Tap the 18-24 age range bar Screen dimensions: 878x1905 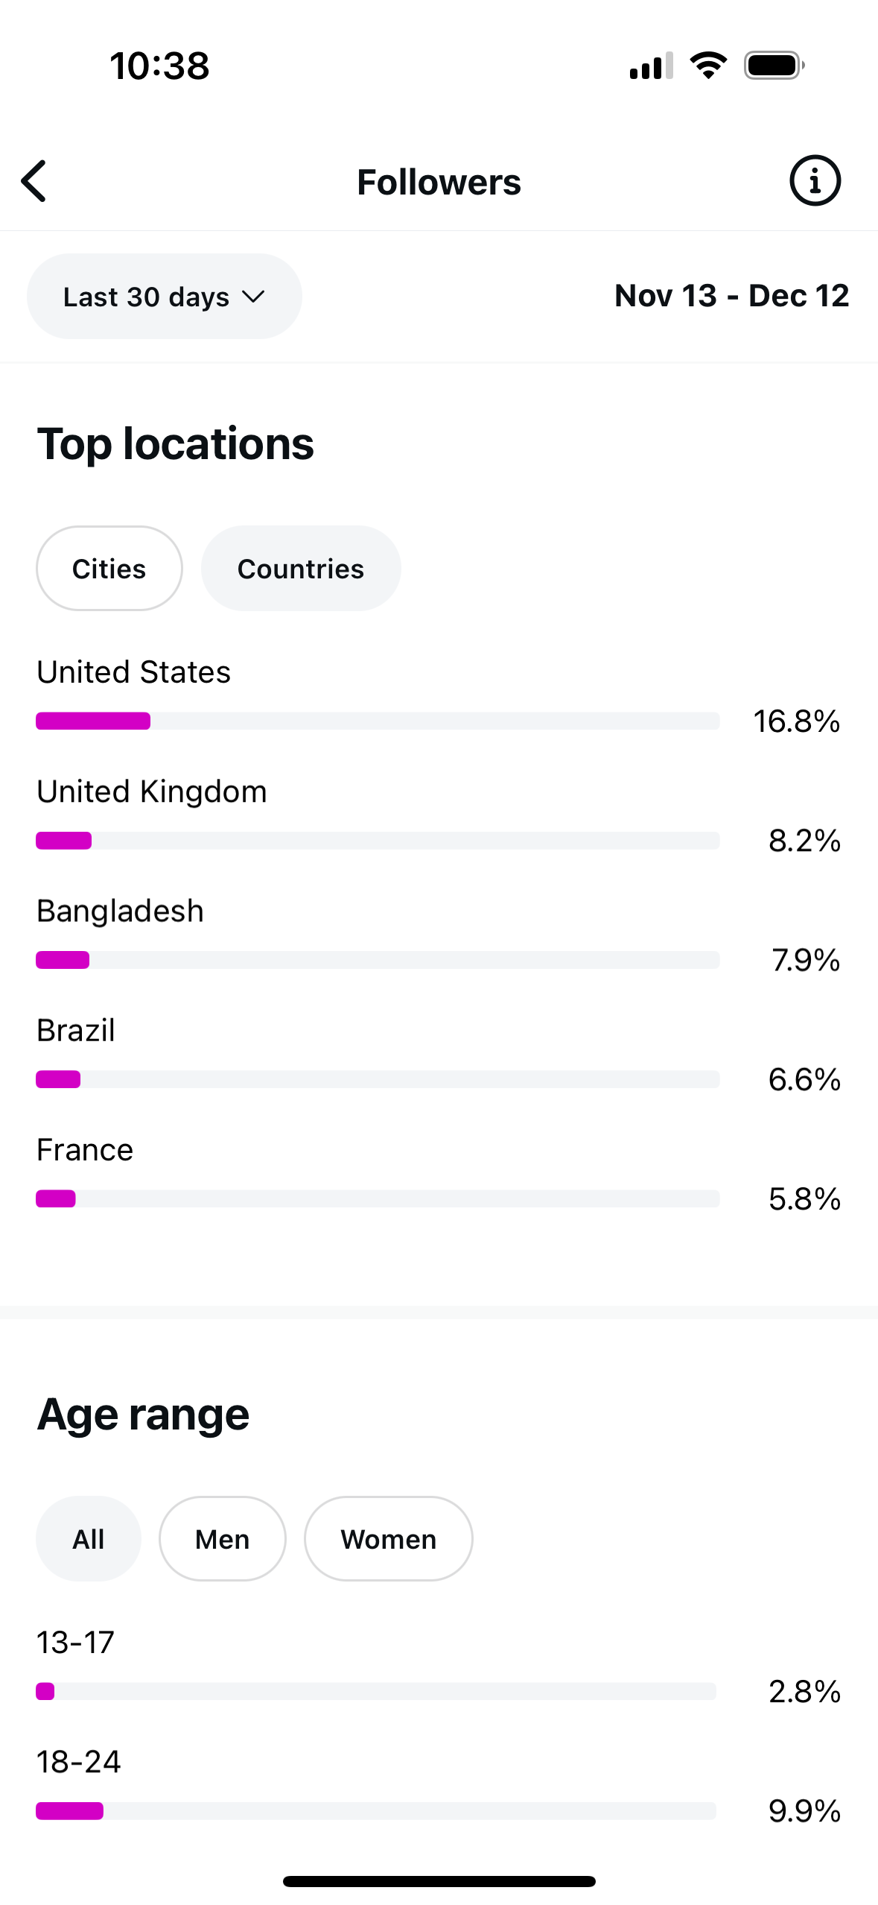pyautogui.click(x=376, y=1811)
